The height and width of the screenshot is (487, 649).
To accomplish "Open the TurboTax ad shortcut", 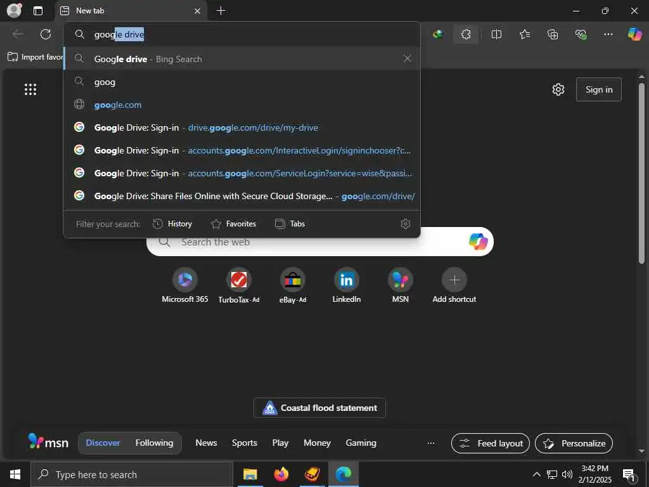I will pos(239,286).
